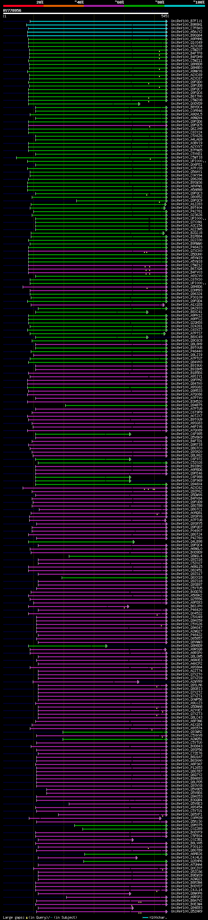This screenshot has height=920, width=208.
Task: Click the white query bar spanning 1 to 545
Action: coord(86,14)
